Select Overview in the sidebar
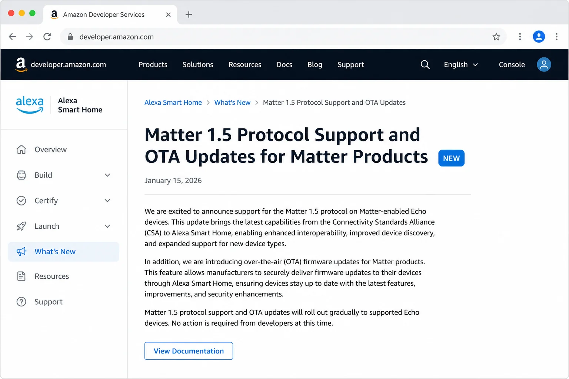 pyautogui.click(x=51, y=150)
